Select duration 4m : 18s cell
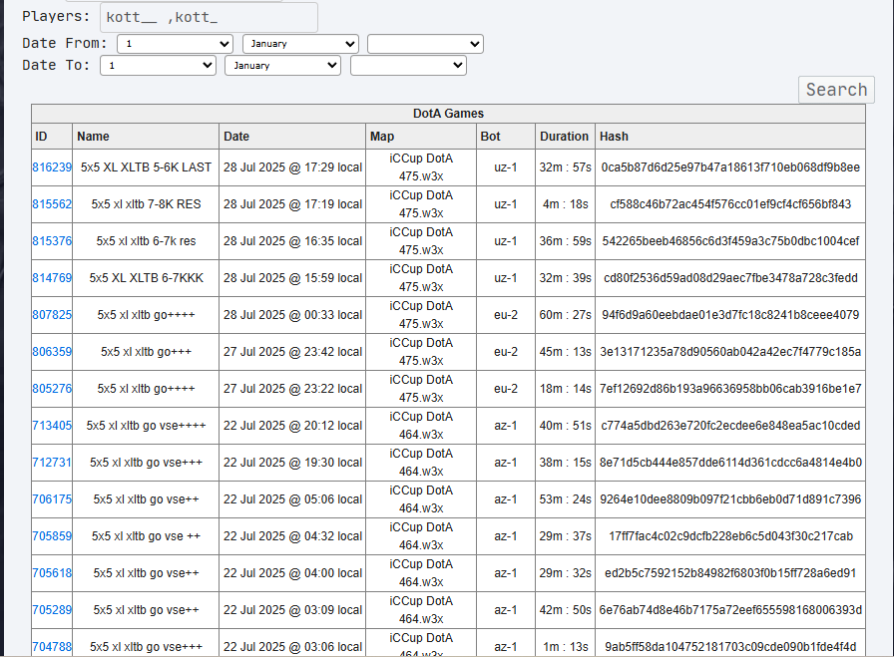The height and width of the screenshot is (657, 894). point(565,204)
